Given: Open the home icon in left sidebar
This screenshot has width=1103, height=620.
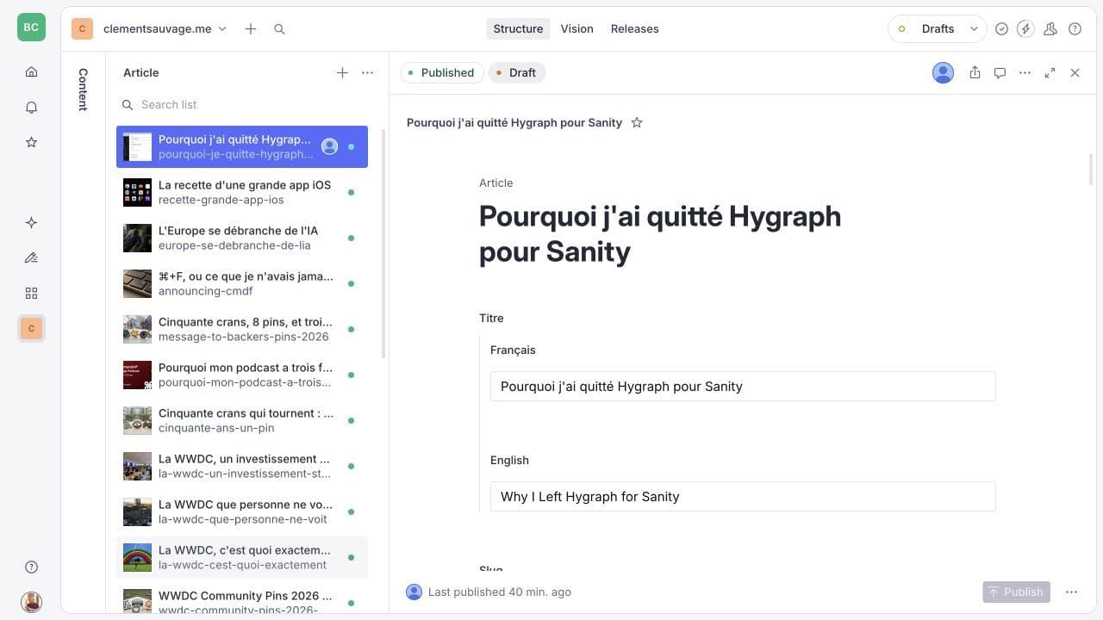Looking at the screenshot, I should coord(31,71).
